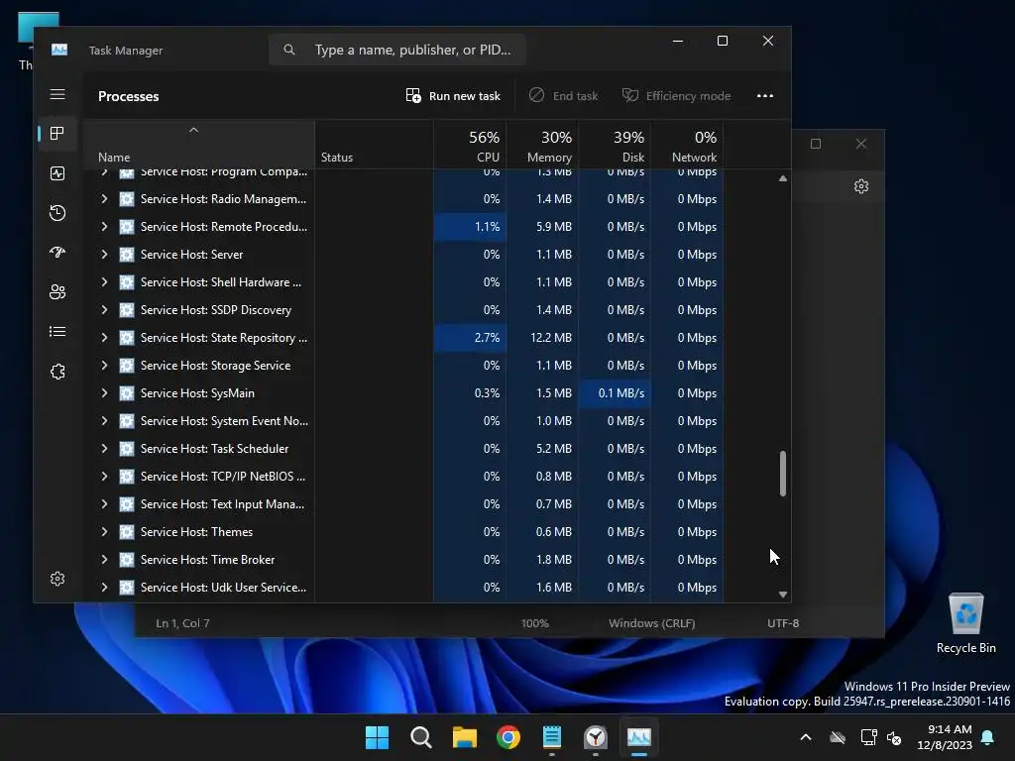1015x761 pixels.
Task: Select Service Host: Text Input Management row text
Action: (x=222, y=504)
